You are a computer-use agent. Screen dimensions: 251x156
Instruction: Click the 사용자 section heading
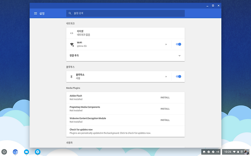coord(69,143)
